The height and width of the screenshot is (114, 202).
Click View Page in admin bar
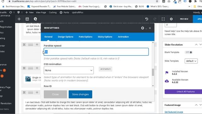(41, 12)
